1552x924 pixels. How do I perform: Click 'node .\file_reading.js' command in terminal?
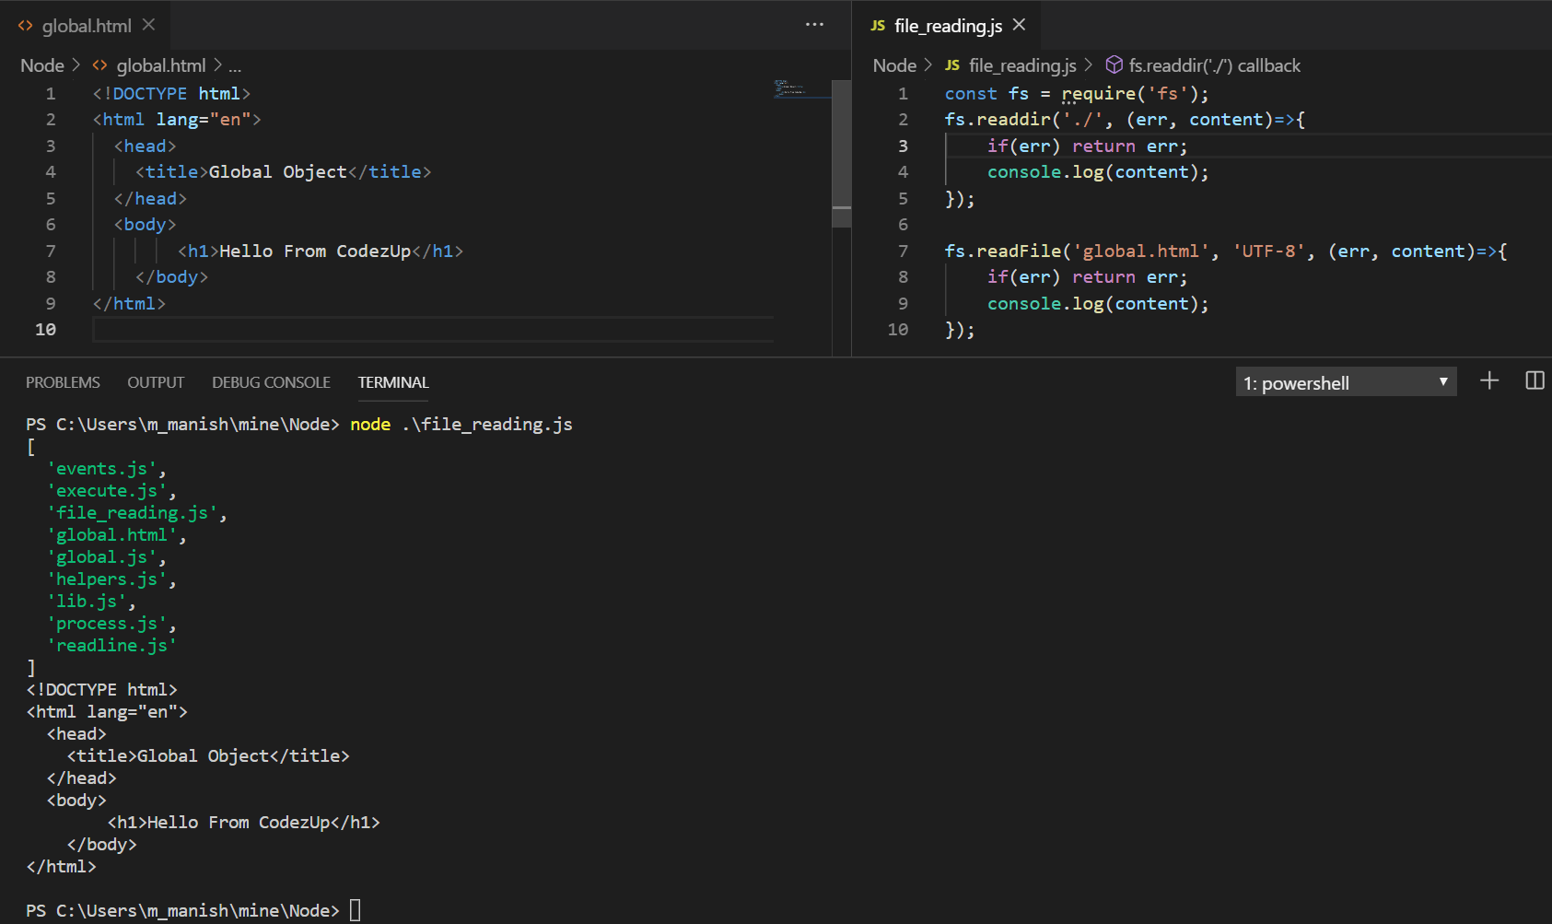[x=461, y=425]
